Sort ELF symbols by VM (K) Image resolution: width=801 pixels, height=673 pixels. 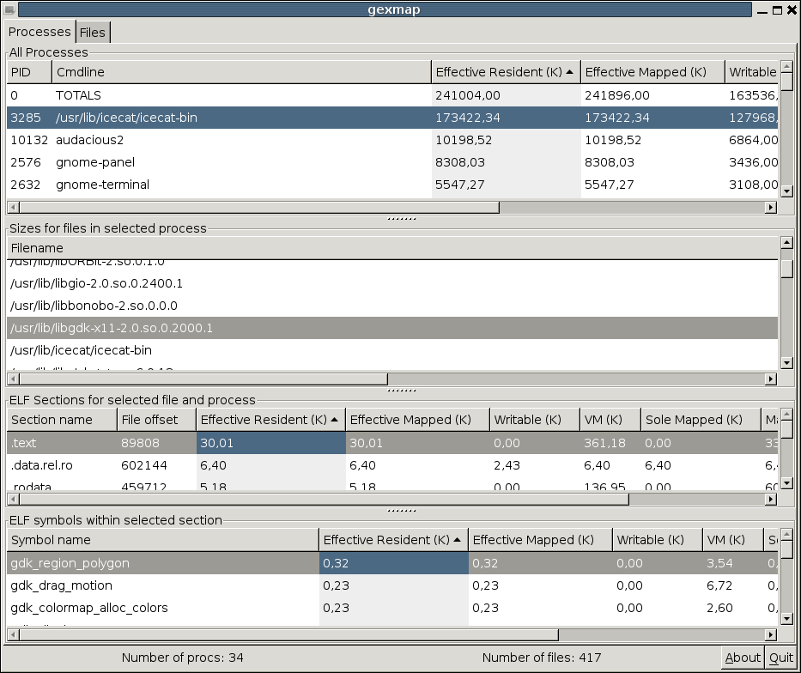(x=733, y=540)
